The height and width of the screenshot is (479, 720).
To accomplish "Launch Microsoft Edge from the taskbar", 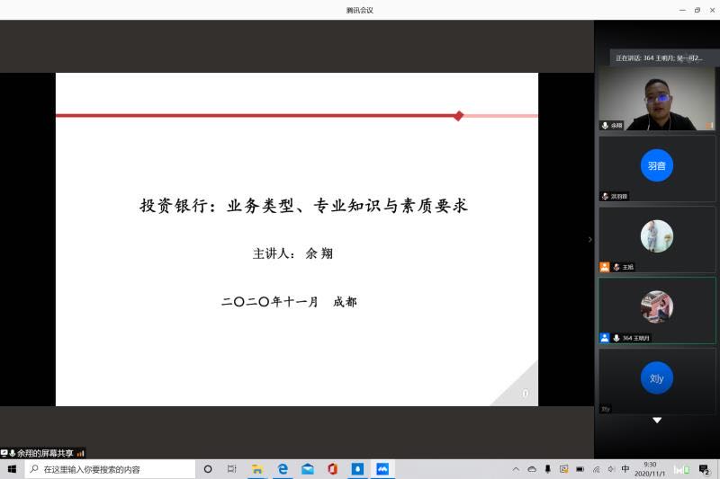I will click(x=283, y=469).
